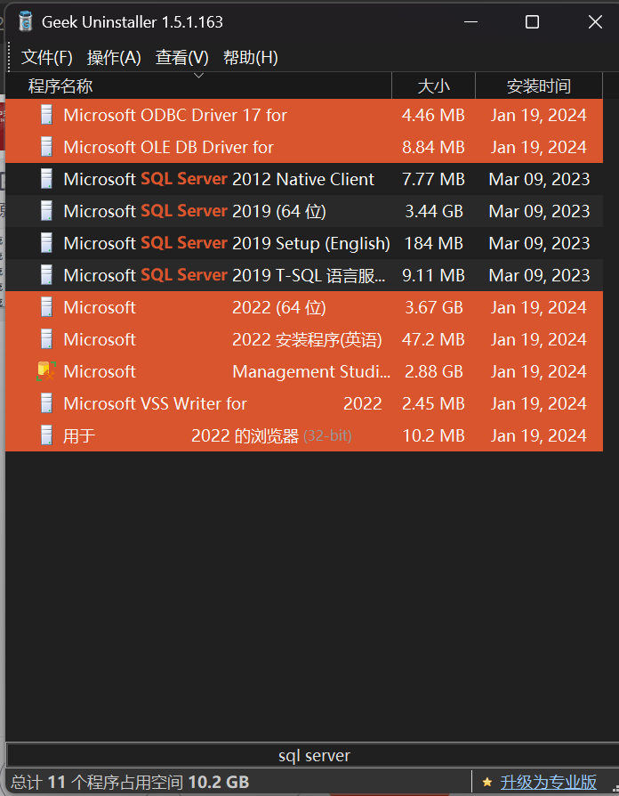Click the icon beside 2022 的浏览器 entry
The width and height of the screenshot is (619, 796).
[46, 435]
